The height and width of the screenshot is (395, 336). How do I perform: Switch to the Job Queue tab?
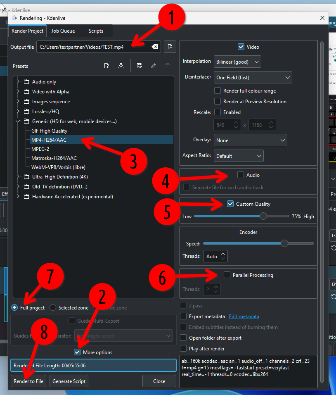pos(63,31)
